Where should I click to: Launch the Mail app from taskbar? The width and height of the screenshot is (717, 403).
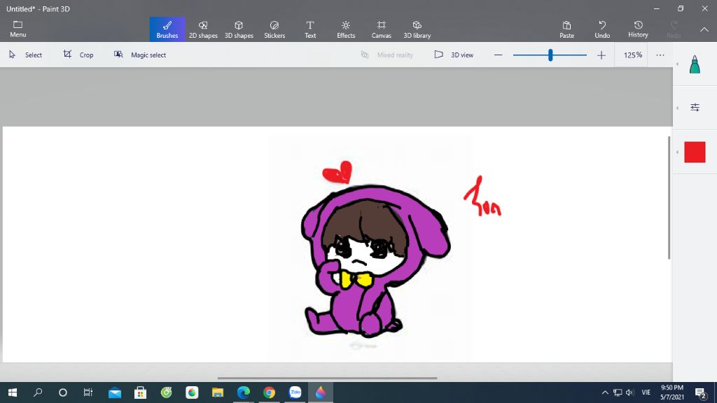point(115,392)
